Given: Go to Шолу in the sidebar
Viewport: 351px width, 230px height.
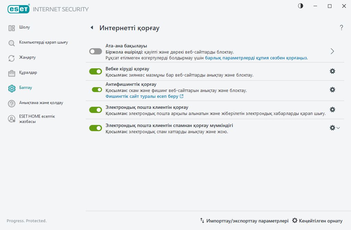Looking at the screenshot, I should coord(24,27).
